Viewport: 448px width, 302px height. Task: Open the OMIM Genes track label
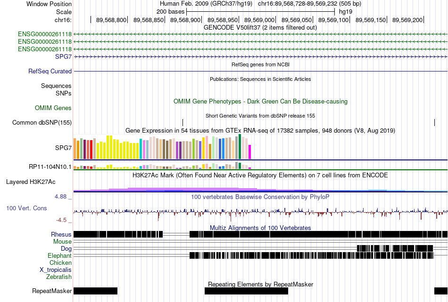click(x=53, y=108)
